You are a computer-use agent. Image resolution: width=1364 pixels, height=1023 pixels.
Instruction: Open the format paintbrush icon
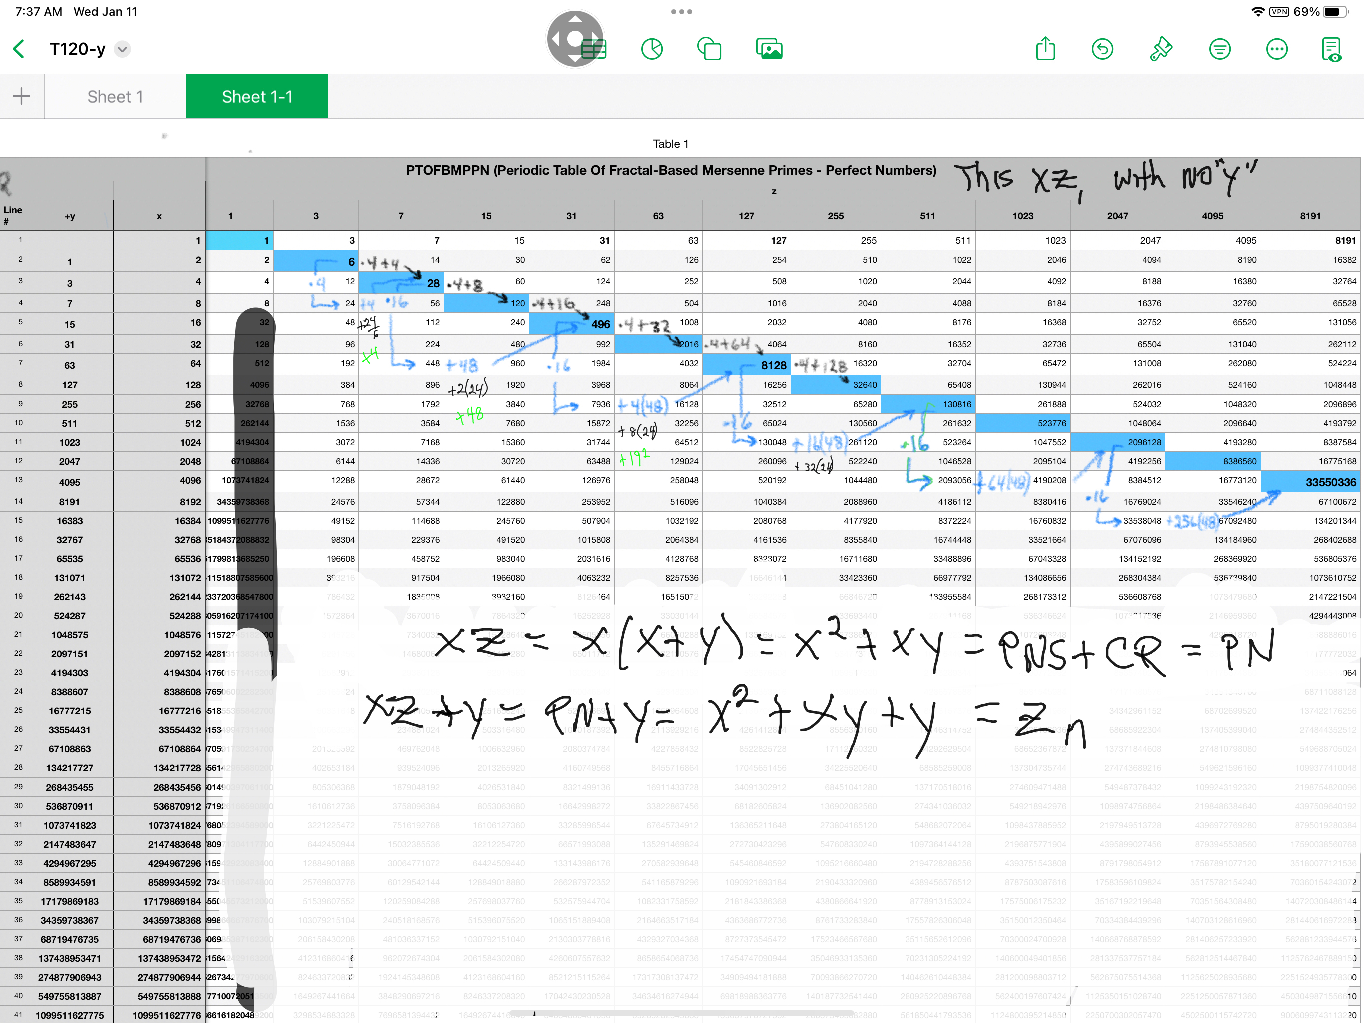point(1161,49)
